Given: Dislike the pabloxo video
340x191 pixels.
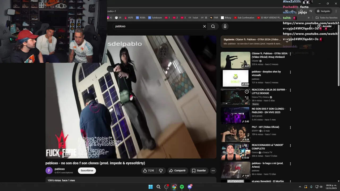Looking at the screenshot, I should click(161, 171).
